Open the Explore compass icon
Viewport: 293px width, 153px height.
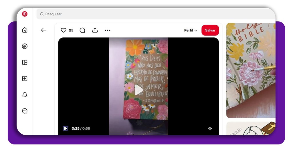(25, 46)
